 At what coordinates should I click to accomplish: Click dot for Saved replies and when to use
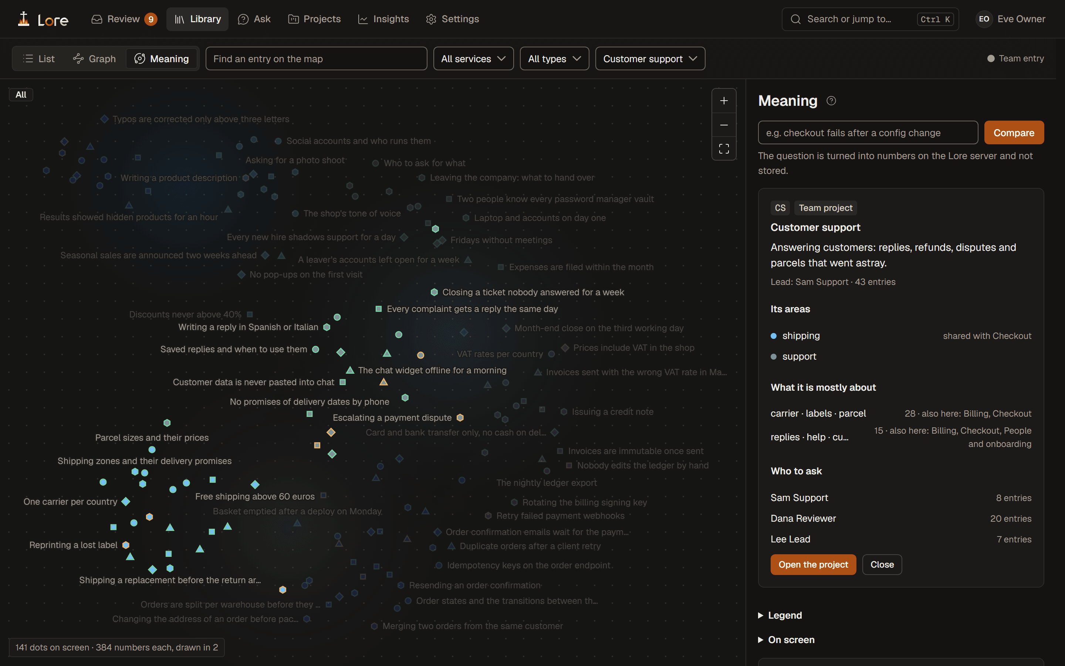[x=315, y=349]
